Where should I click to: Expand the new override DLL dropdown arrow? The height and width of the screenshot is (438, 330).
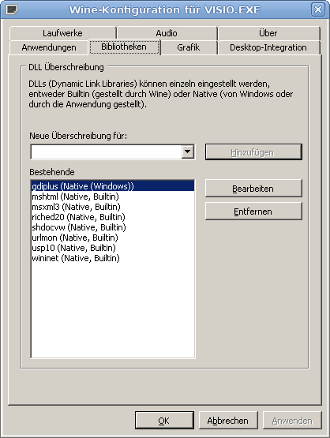[x=188, y=152]
